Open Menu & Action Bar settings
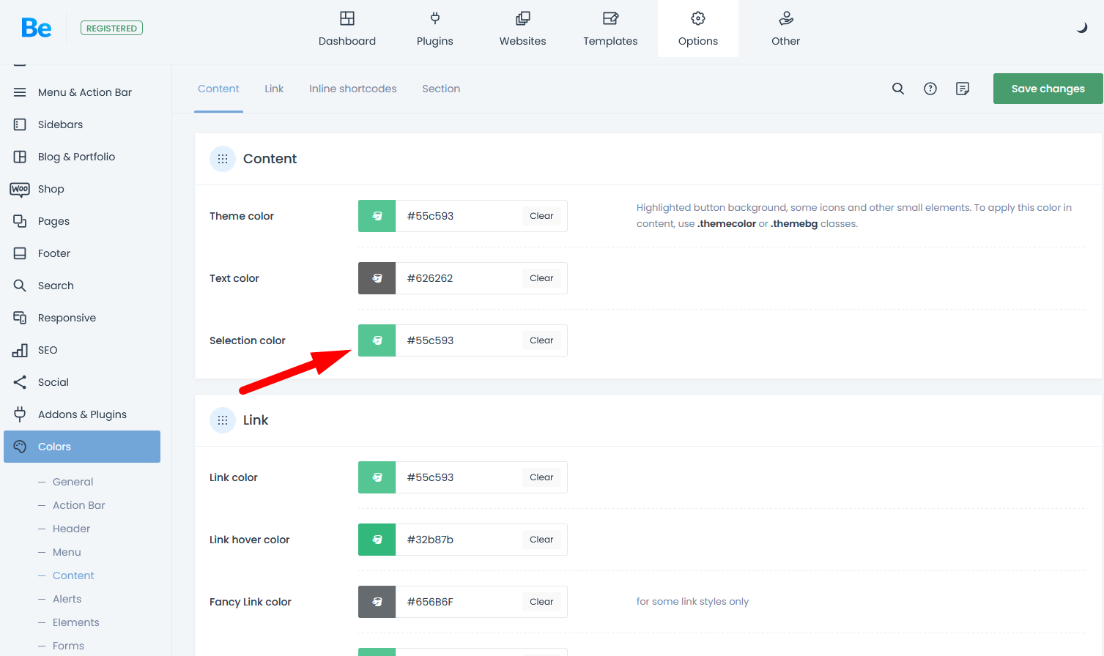Viewport: 1104px width, 656px height. [82, 92]
